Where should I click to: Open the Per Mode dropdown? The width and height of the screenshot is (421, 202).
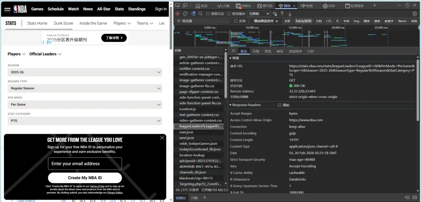pyautogui.click(x=85, y=105)
